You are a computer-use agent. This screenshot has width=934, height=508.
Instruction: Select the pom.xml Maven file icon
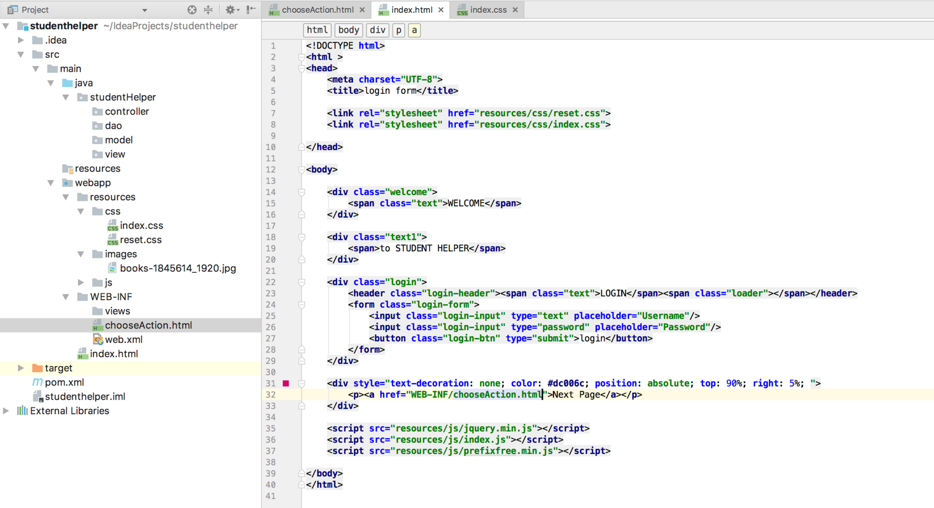coord(37,382)
